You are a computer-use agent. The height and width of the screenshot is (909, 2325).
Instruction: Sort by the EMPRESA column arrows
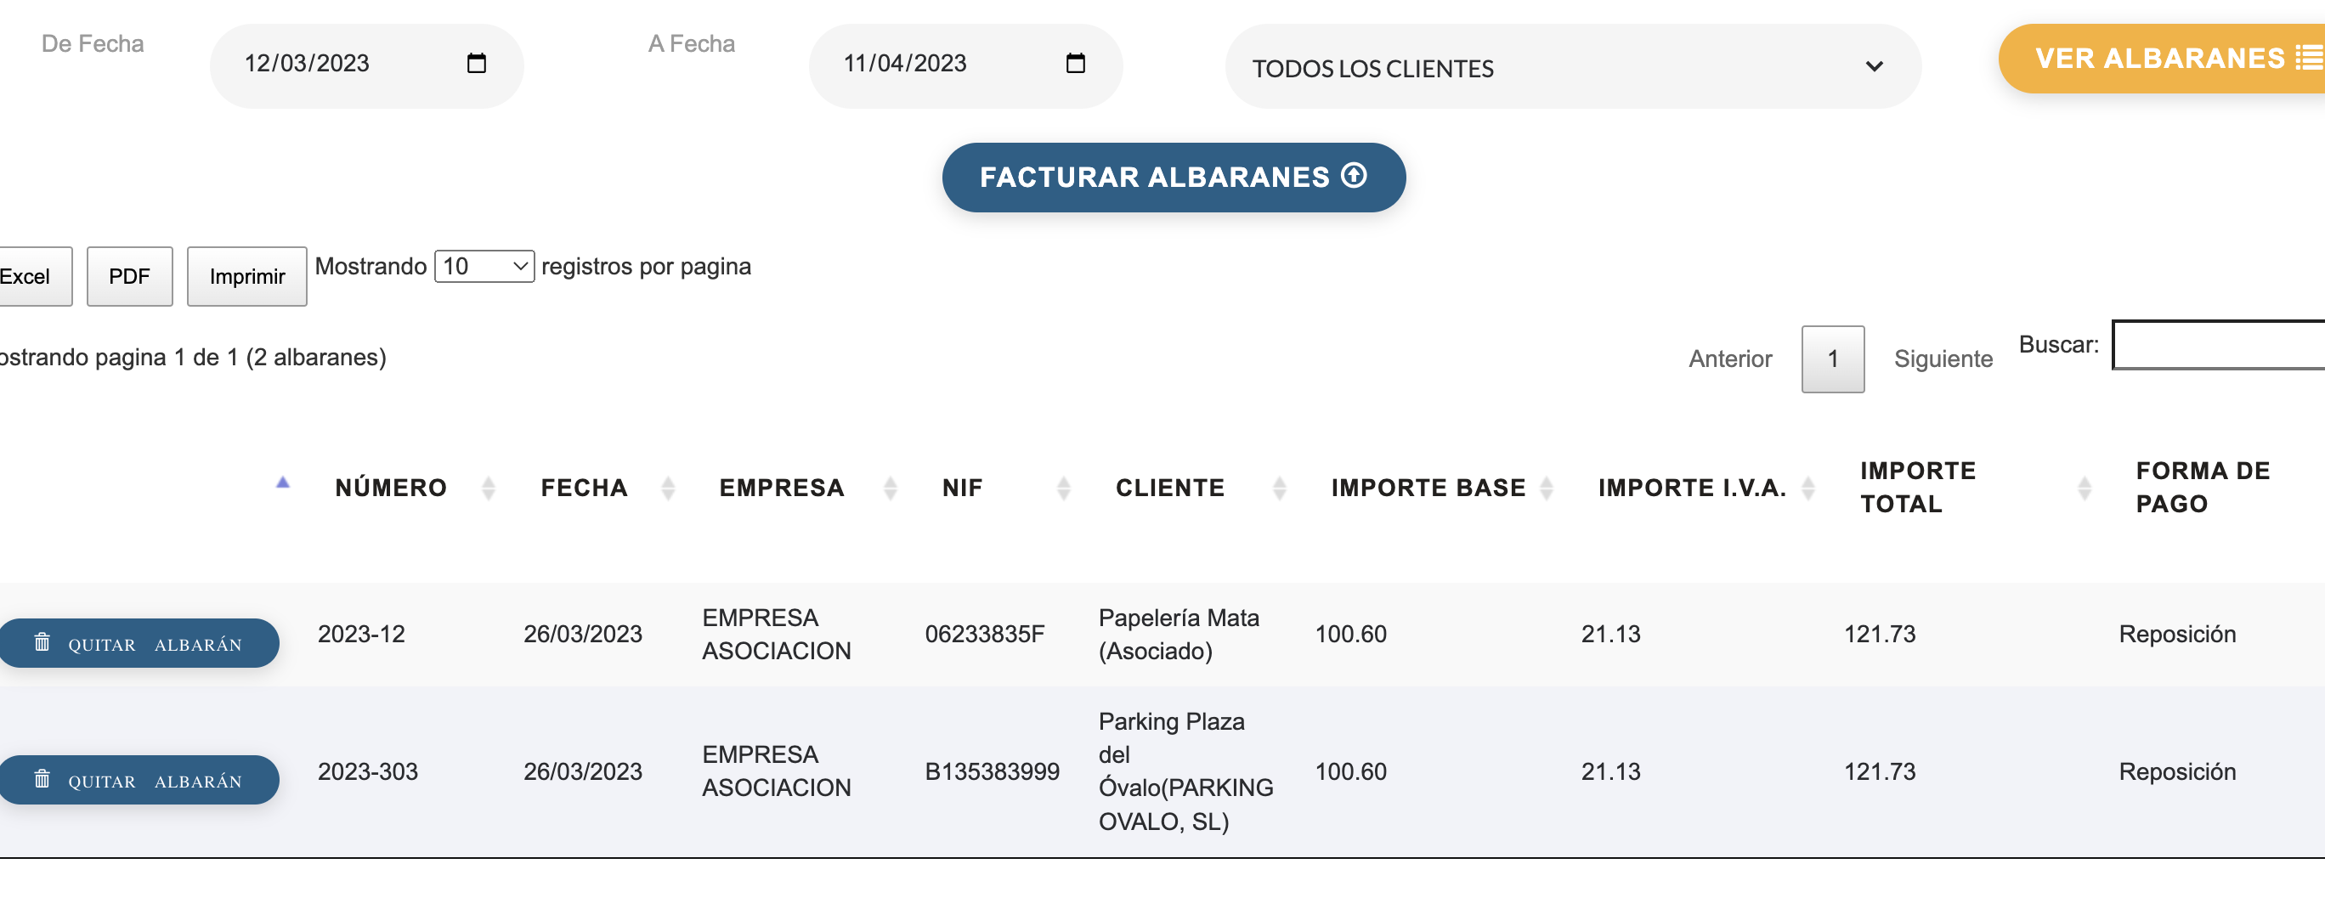tap(890, 488)
